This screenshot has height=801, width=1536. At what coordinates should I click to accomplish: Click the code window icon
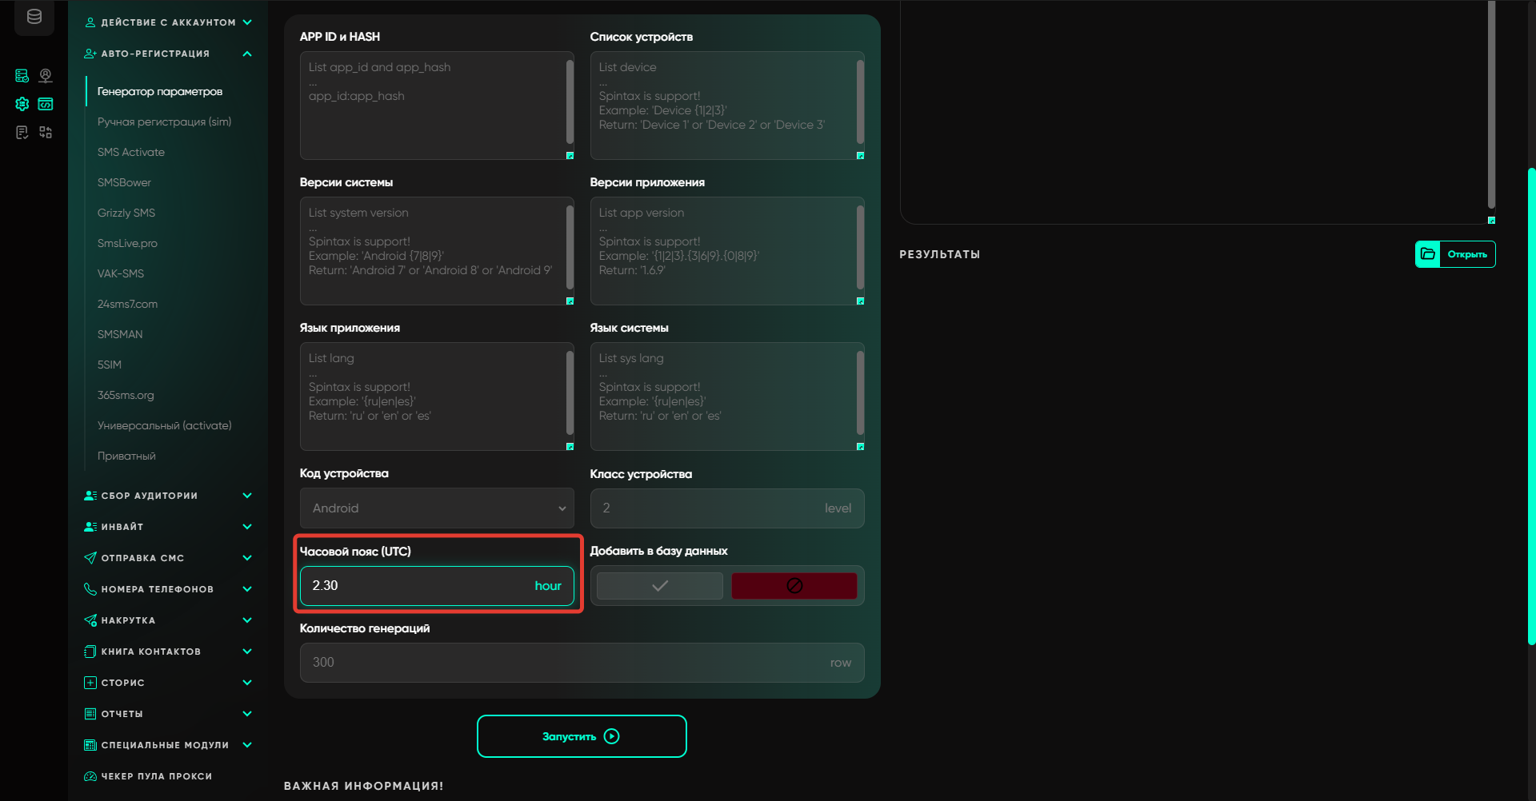[46, 104]
